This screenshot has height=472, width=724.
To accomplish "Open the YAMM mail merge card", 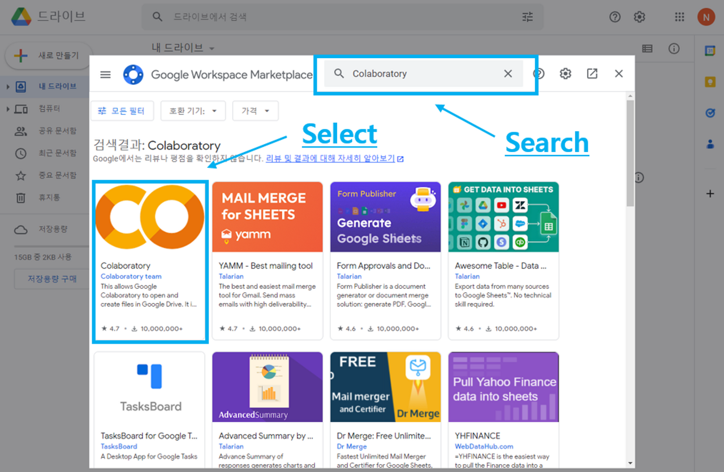I will tap(268, 261).
